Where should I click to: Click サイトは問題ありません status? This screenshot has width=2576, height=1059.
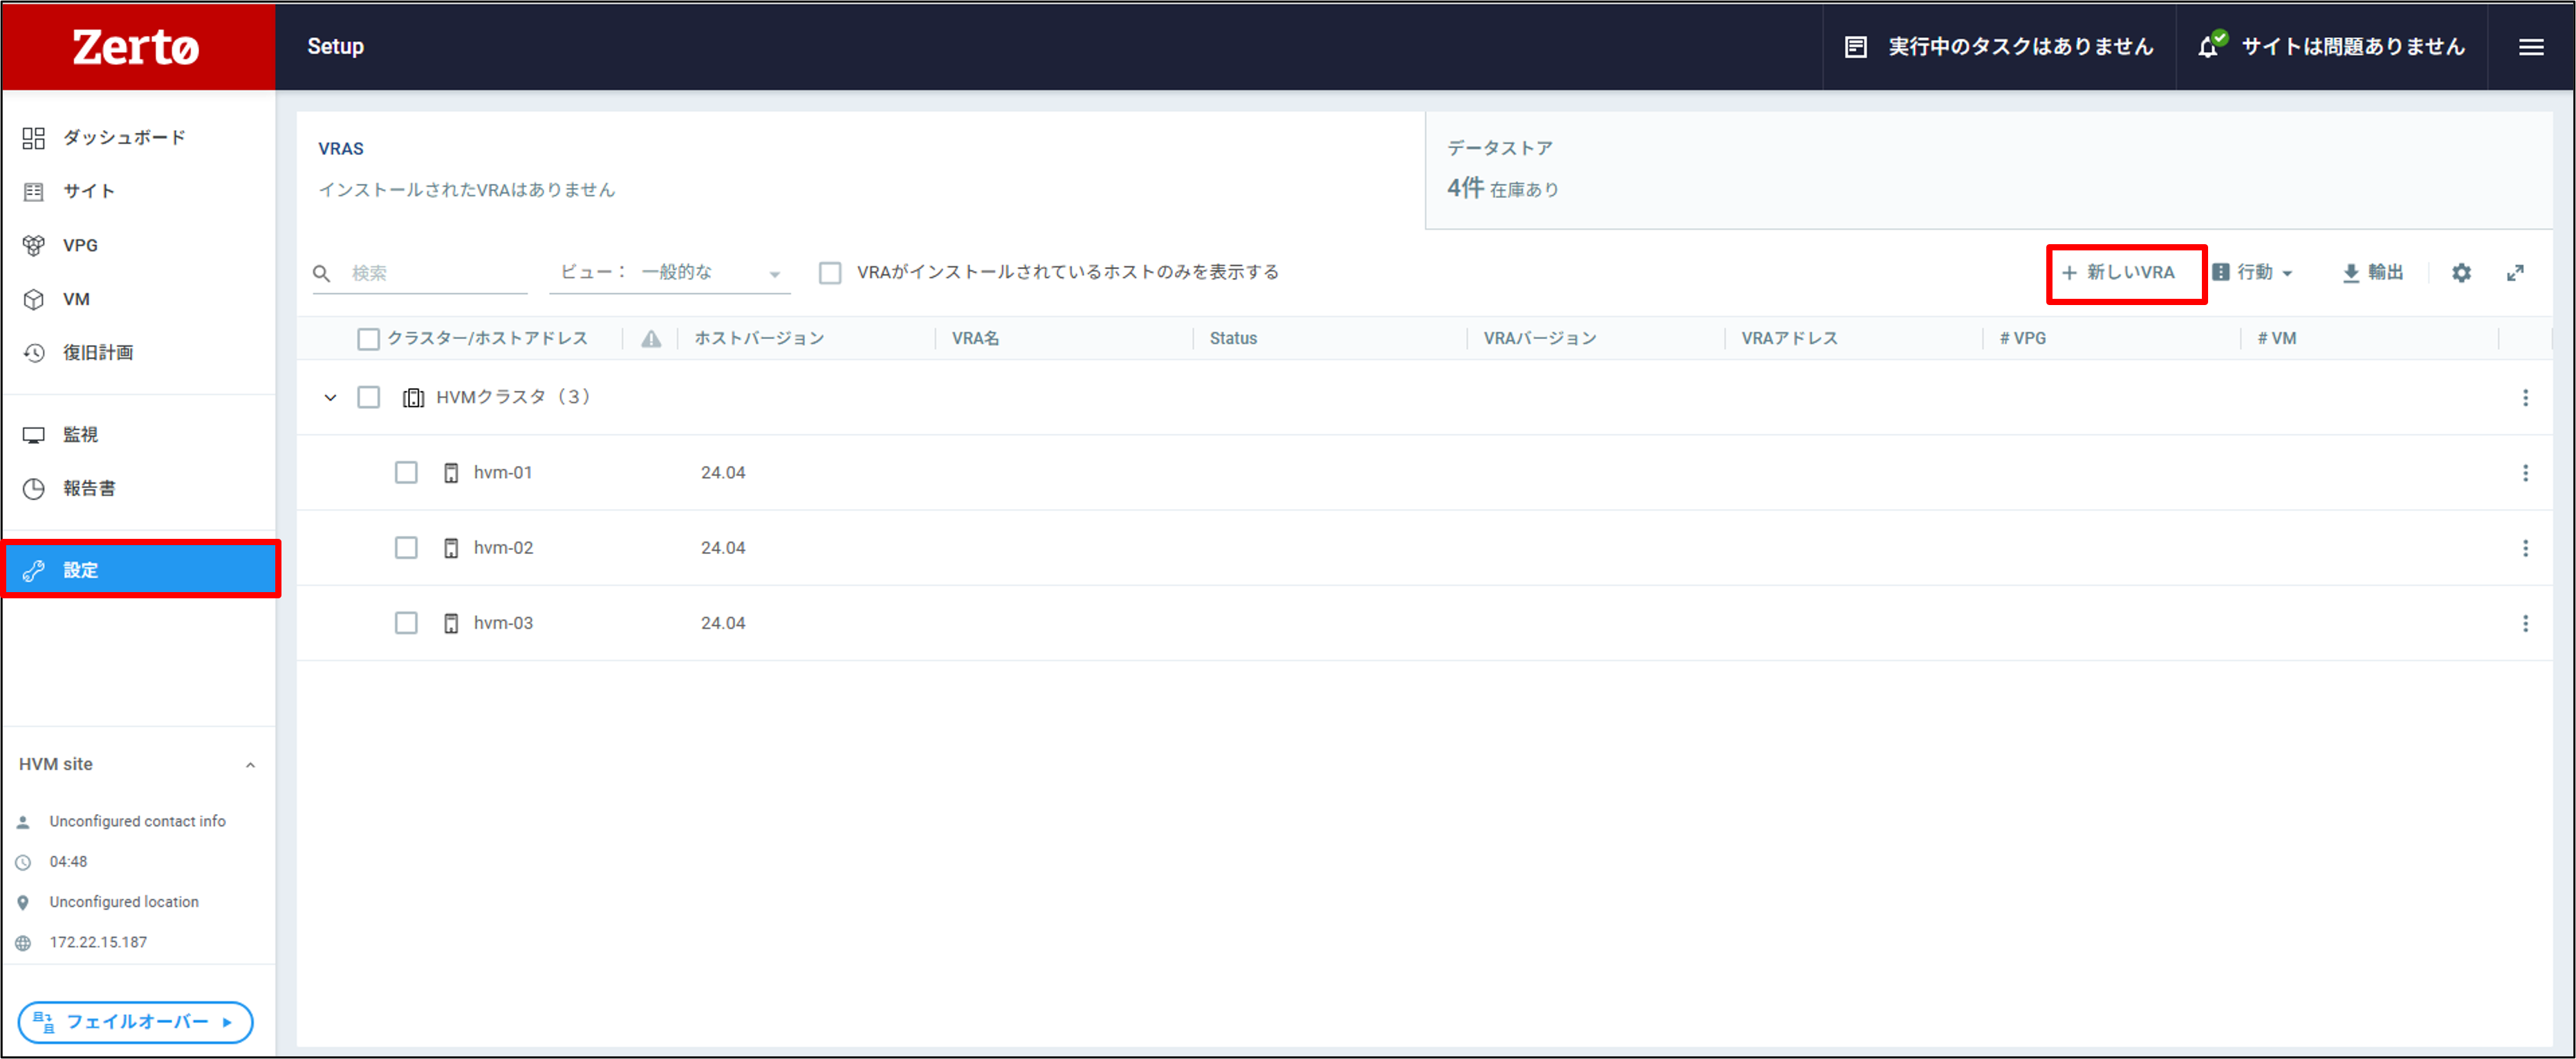point(2352,47)
